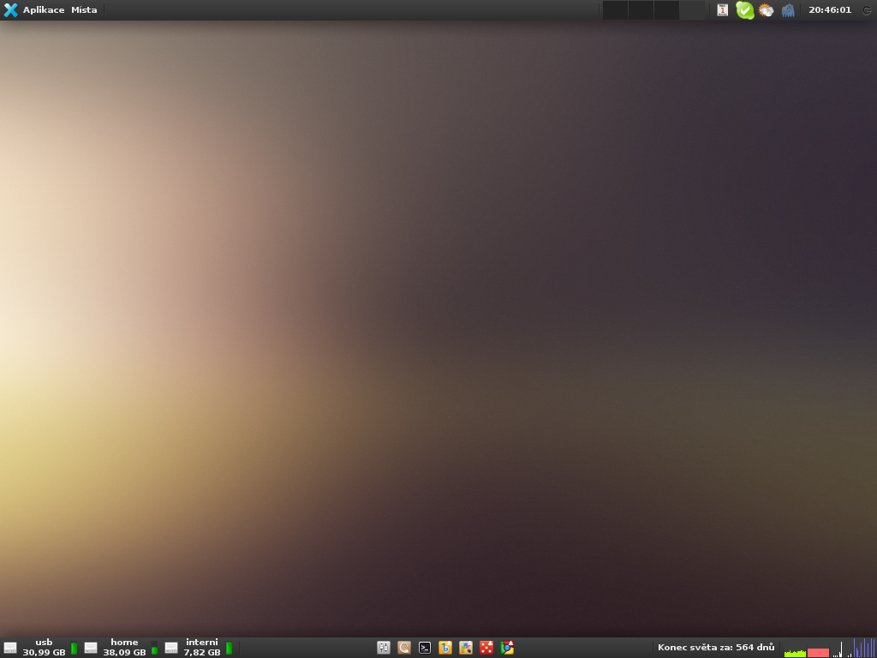The height and width of the screenshot is (658, 877).
Task: Launch the red dice application icon
Action: [x=486, y=648]
